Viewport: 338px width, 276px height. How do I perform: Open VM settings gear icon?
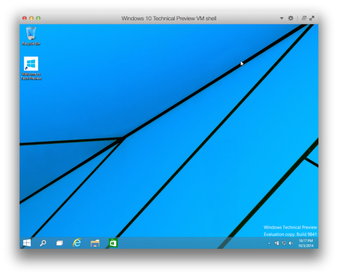point(291,18)
